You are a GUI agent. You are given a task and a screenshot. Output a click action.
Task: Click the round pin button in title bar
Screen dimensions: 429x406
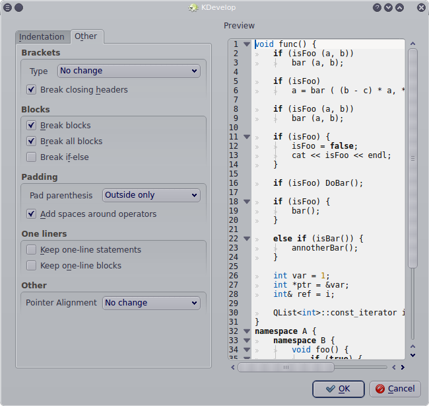pos(18,7)
